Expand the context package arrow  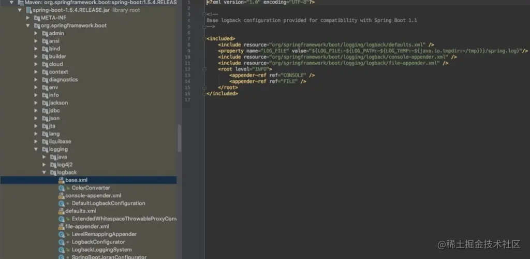click(36, 72)
